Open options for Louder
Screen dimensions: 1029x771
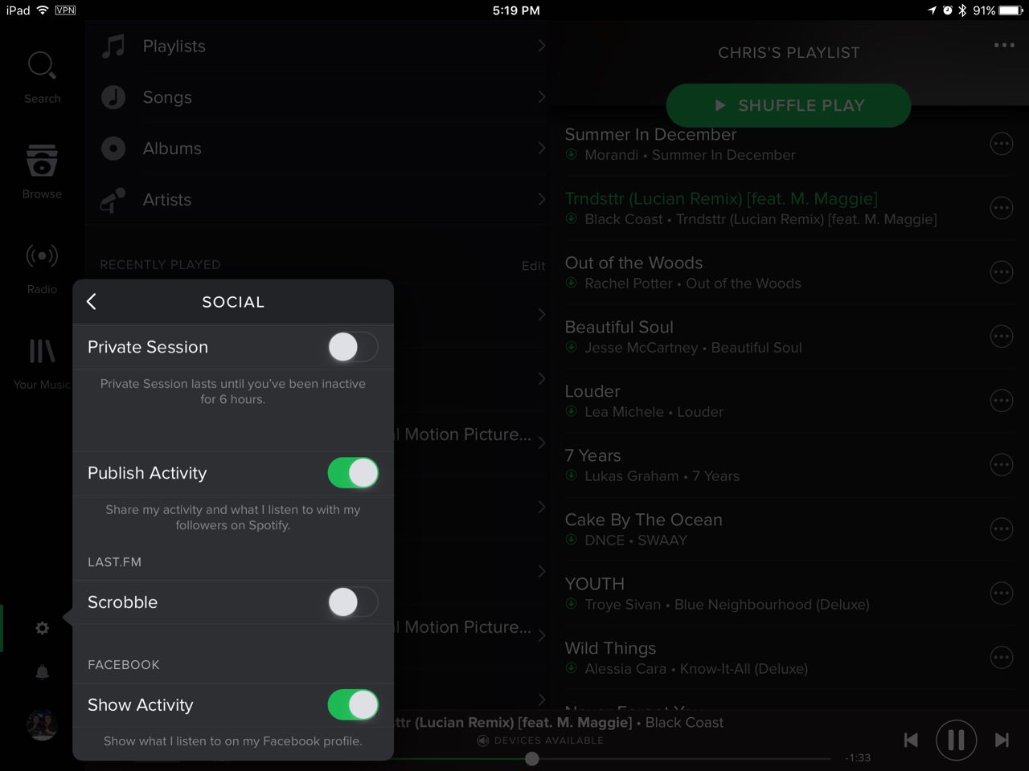tap(1001, 401)
